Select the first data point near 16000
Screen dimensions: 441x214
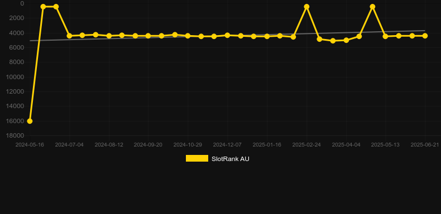[30, 121]
